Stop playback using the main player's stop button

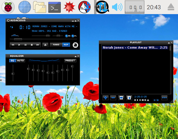coord(31,45)
